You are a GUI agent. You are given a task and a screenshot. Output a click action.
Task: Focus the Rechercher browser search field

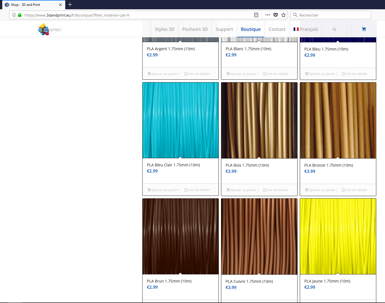(331, 15)
